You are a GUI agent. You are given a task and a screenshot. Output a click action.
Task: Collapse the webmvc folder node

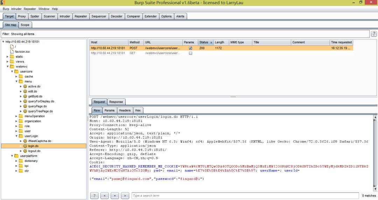7,67
